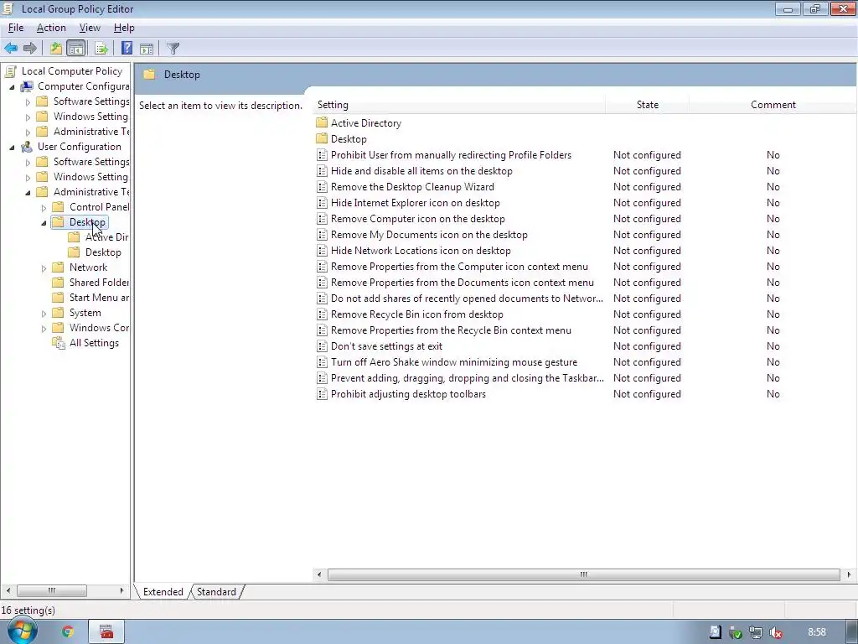The height and width of the screenshot is (644, 858).
Task: Select 'Remove Recycle Bin icon from desktop'
Action: pyautogui.click(x=417, y=314)
